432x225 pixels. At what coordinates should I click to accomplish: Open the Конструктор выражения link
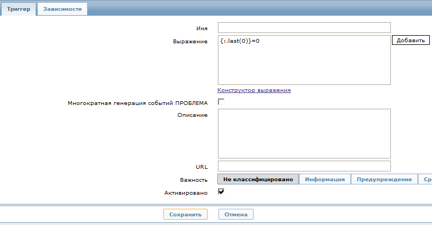254,90
